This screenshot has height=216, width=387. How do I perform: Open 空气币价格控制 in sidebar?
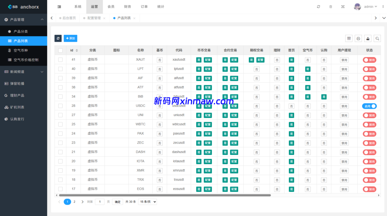23,60
